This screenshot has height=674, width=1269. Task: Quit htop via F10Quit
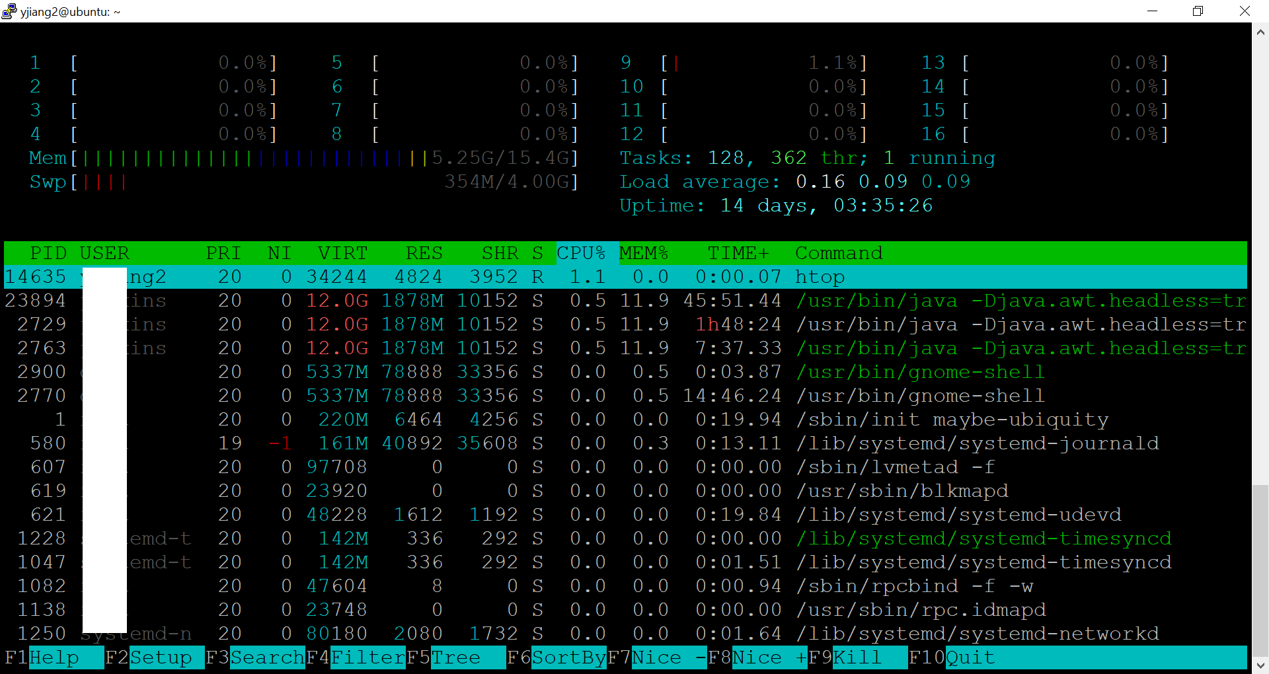[955, 657]
